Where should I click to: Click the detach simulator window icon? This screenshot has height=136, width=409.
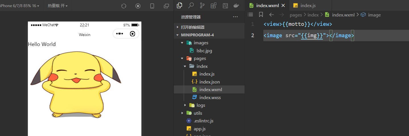coord(166,6)
